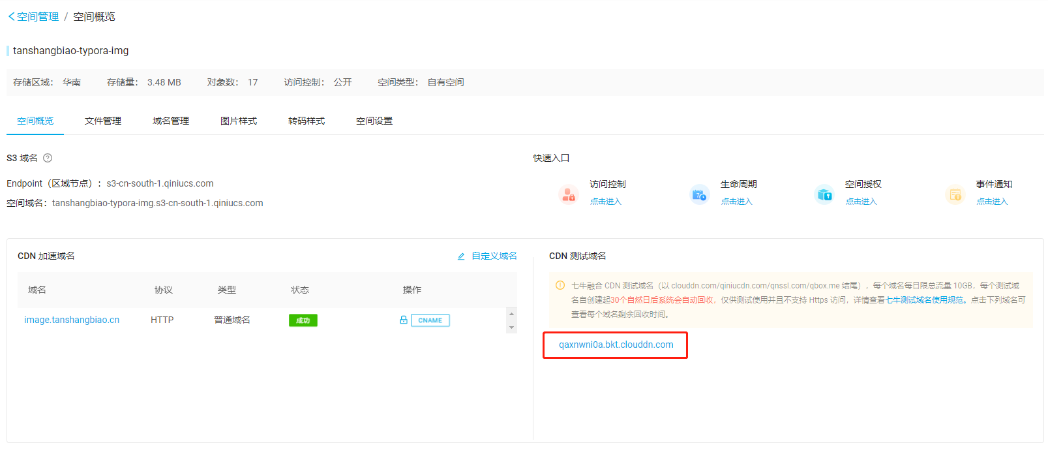Click 点击进入 under 生命周期
The height and width of the screenshot is (460, 1048).
pyautogui.click(x=737, y=202)
